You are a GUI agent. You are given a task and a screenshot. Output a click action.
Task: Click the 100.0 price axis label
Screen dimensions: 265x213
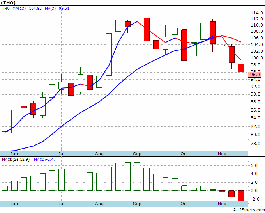[x=256, y=58]
